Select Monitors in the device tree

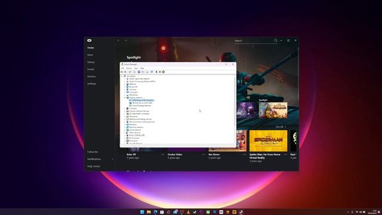[x=133, y=125]
